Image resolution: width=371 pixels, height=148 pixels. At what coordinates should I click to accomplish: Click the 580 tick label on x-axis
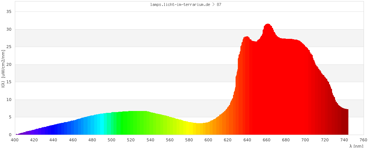189,140
